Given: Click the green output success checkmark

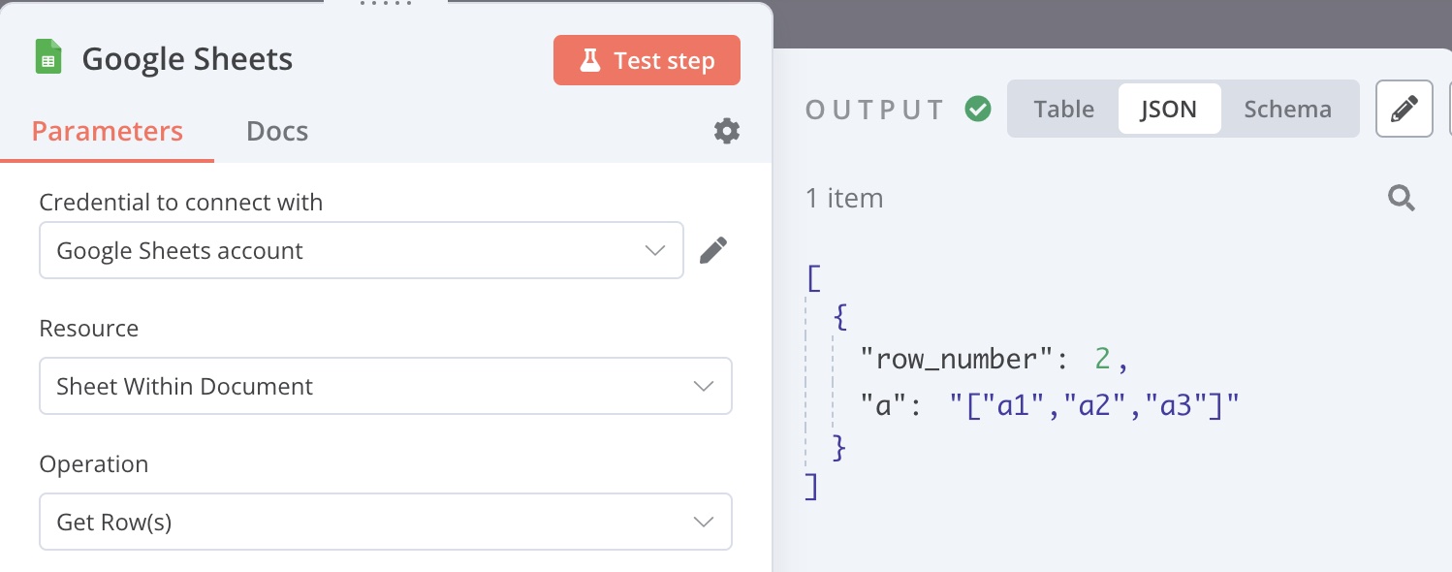Looking at the screenshot, I should [978, 109].
